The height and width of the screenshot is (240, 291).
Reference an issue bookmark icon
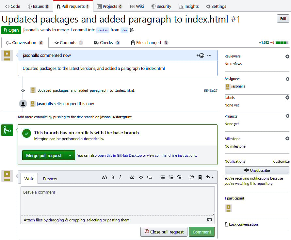200,177
